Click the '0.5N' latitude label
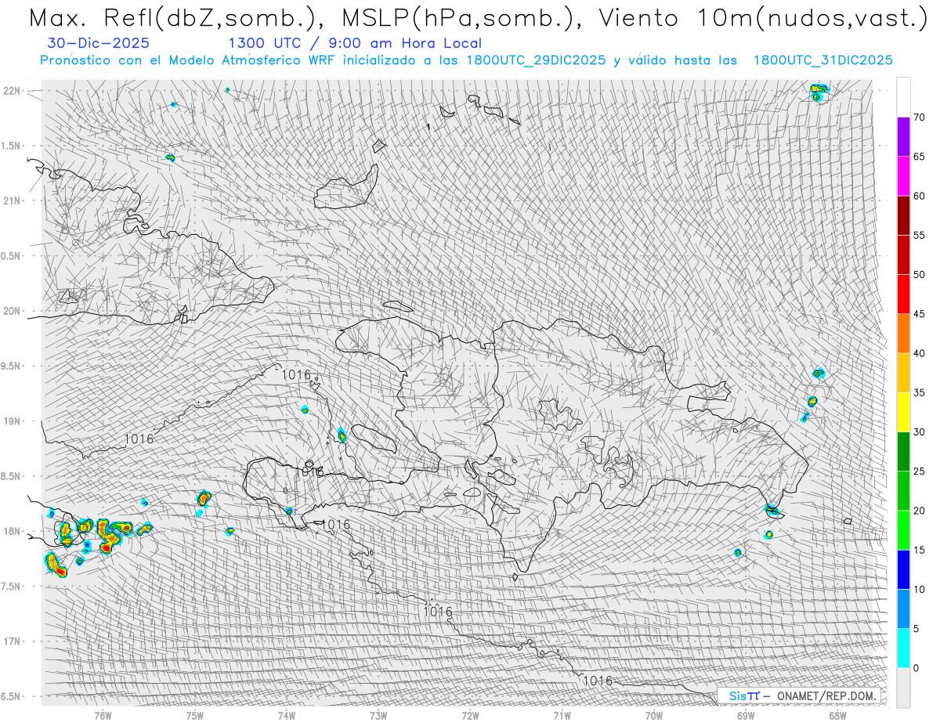Image resolution: width=940 pixels, height=726 pixels. (x=12, y=256)
